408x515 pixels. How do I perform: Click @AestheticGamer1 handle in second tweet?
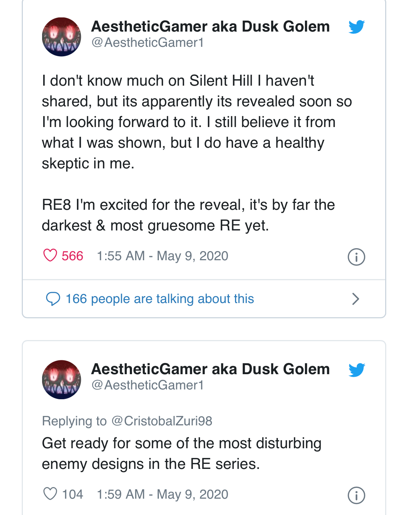(x=148, y=385)
